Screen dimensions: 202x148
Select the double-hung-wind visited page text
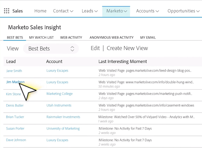pyautogui.click(x=146, y=82)
